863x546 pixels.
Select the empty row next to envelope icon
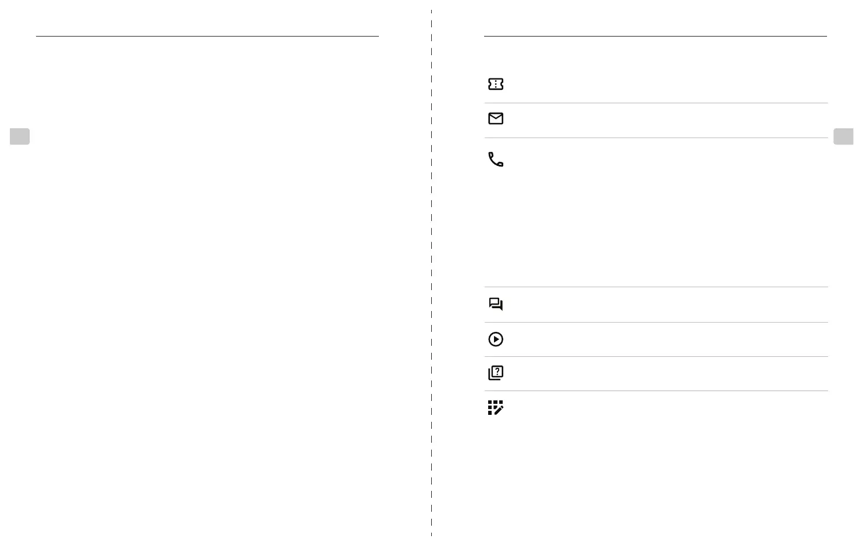point(663,120)
